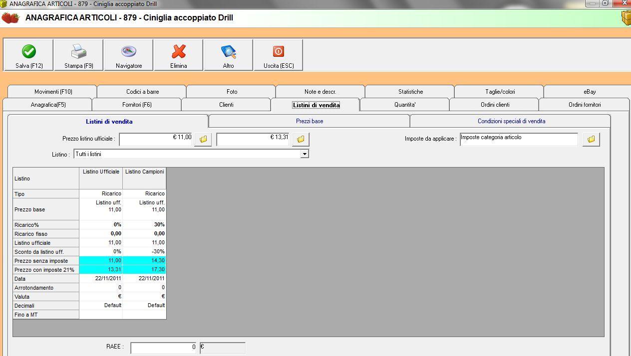Open Ordini clienti tab
The height and width of the screenshot is (356, 631).
tap(495, 105)
